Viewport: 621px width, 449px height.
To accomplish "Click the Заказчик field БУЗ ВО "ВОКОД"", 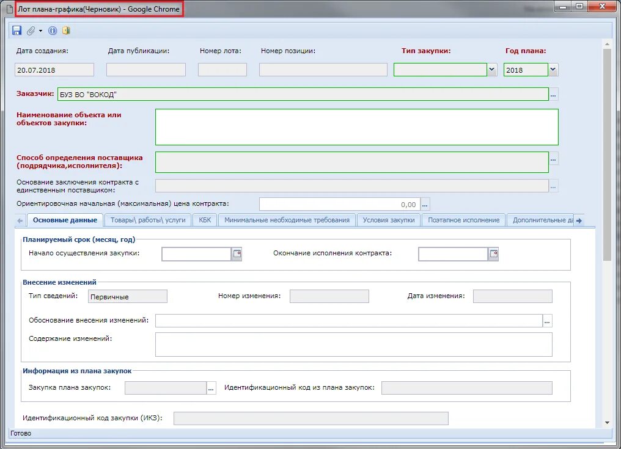I will click(x=303, y=94).
